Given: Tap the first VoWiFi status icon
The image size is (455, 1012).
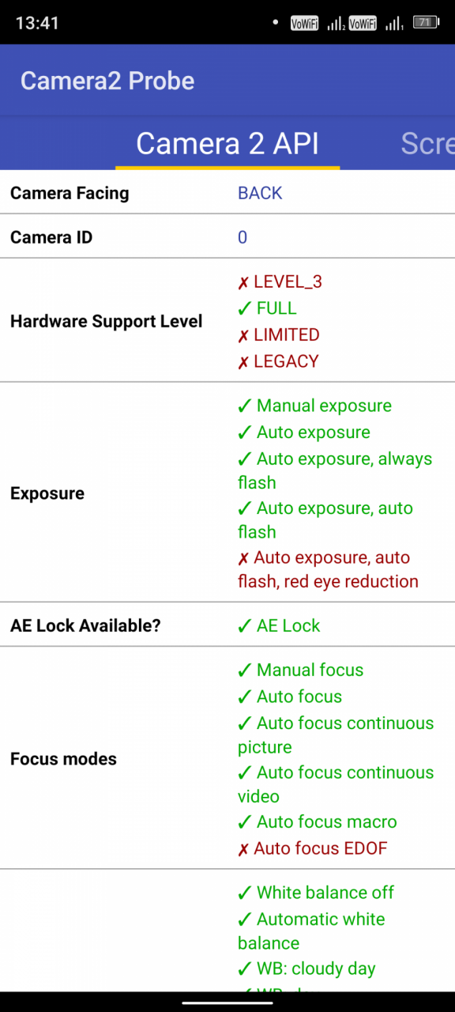Looking at the screenshot, I should (304, 23).
